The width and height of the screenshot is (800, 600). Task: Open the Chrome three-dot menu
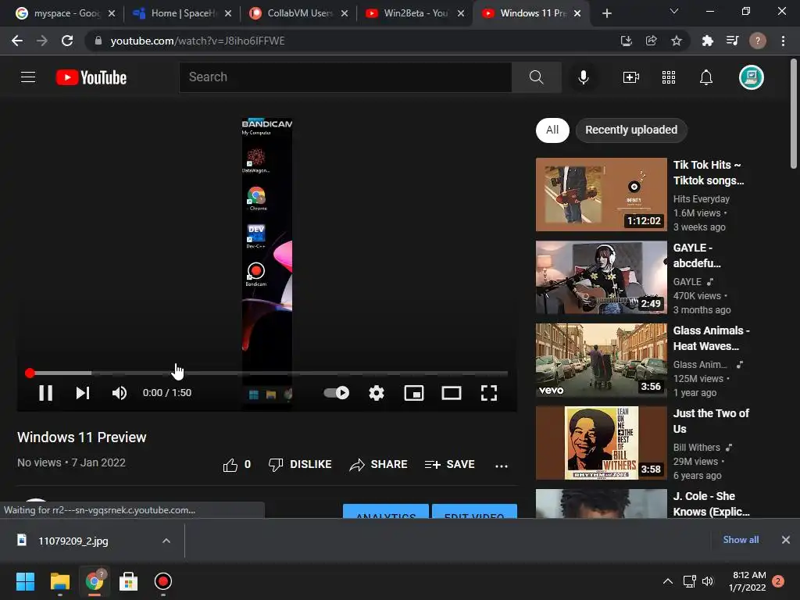783,41
